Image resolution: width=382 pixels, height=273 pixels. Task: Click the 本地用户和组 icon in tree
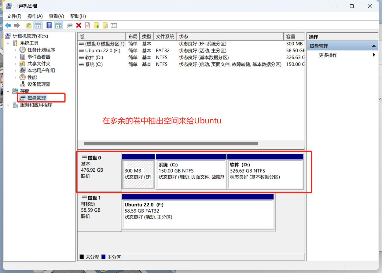coord(23,71)
